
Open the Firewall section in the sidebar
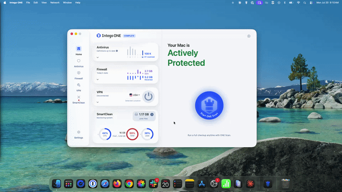click(x=79, y=75)
